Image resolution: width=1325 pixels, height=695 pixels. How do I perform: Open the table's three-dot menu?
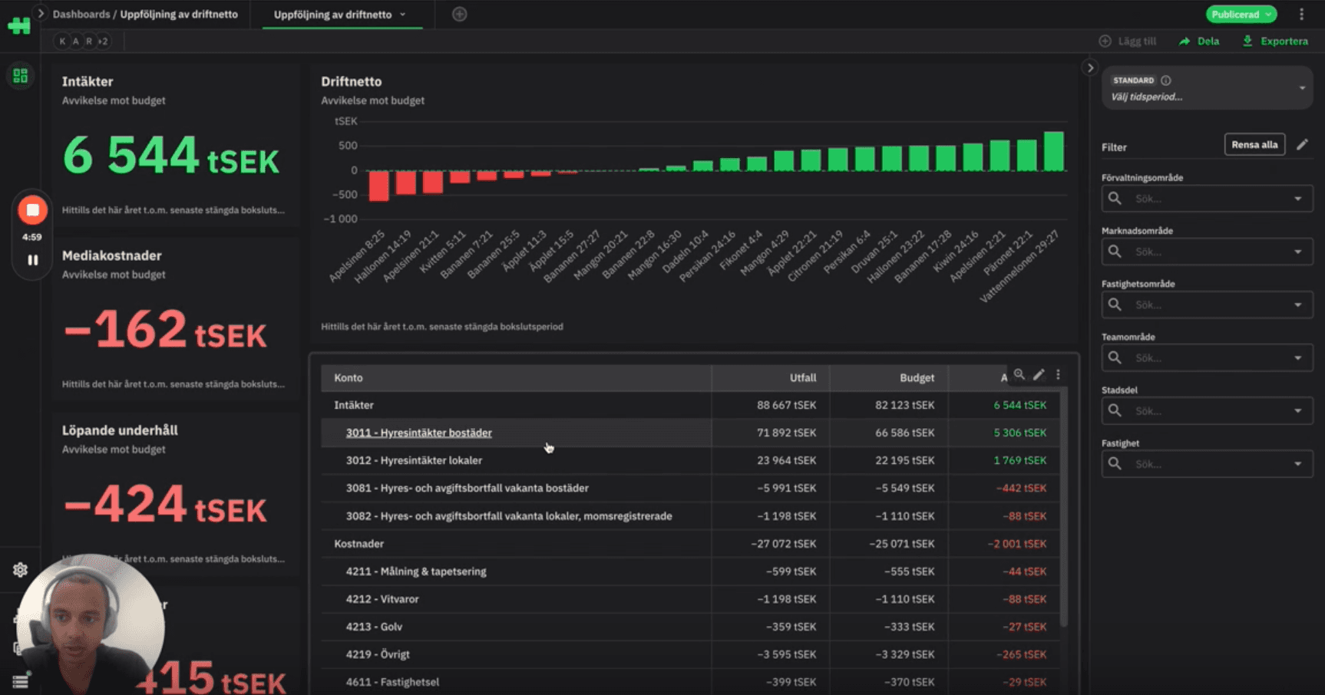[1058, 374]
